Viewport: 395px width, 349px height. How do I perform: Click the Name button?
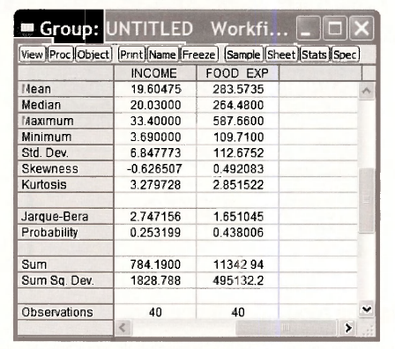[x=162, y=55]
